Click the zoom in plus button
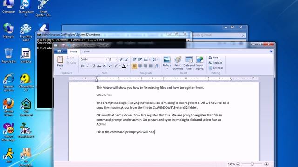This screenshot has height=167, width=298. [266, 164]
